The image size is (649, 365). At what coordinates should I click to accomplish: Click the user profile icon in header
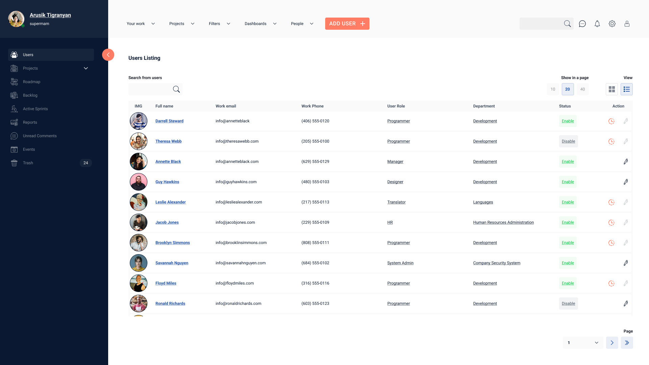[x=627, y=24]
